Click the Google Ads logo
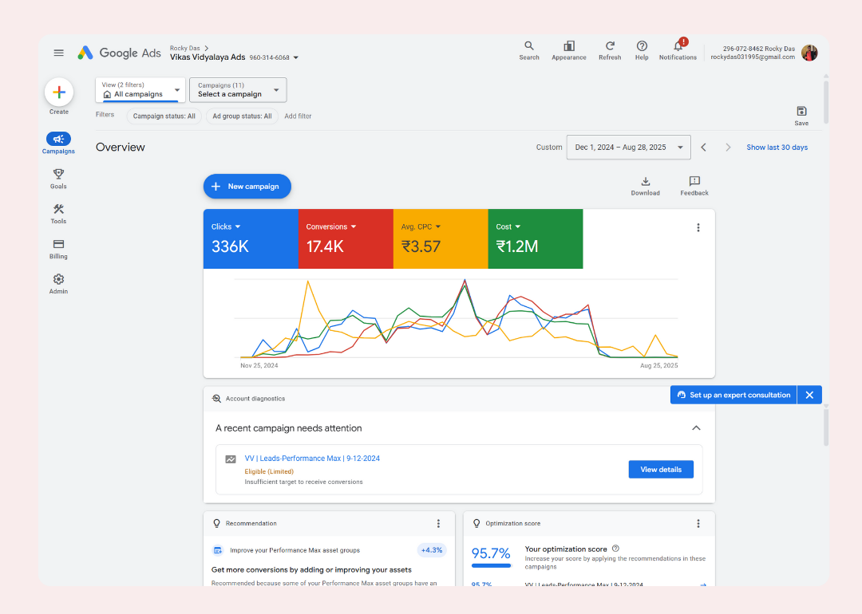Image resolution: width=862 pixels, height=614 pixels. 119,53
